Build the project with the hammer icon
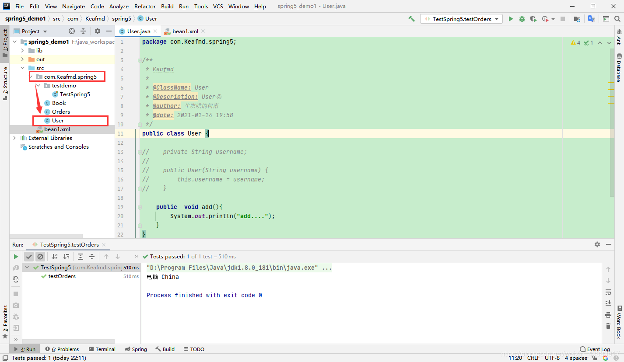Viewport: 624px width, 362px height. [x=411, y=19]
